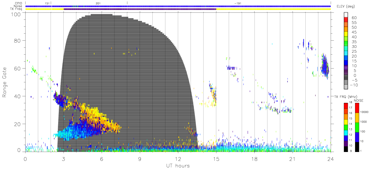Click the CPID value '151'
Screen dimensions: 372x172
(47, 3)
